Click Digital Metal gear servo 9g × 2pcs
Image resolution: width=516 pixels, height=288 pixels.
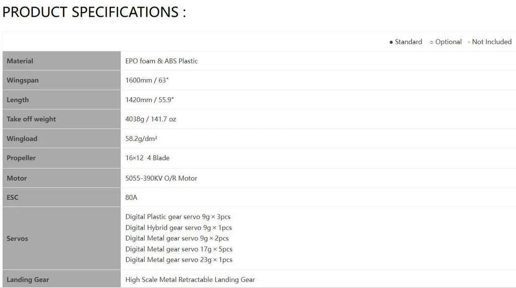tap(177, 238)
